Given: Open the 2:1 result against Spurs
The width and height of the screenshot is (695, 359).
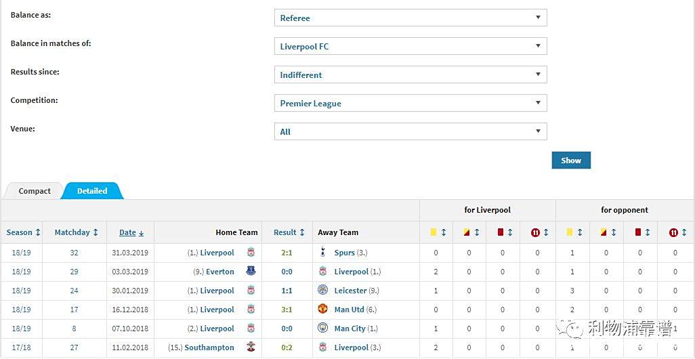Looking at the screenshot, I should [x=287, y=253].
